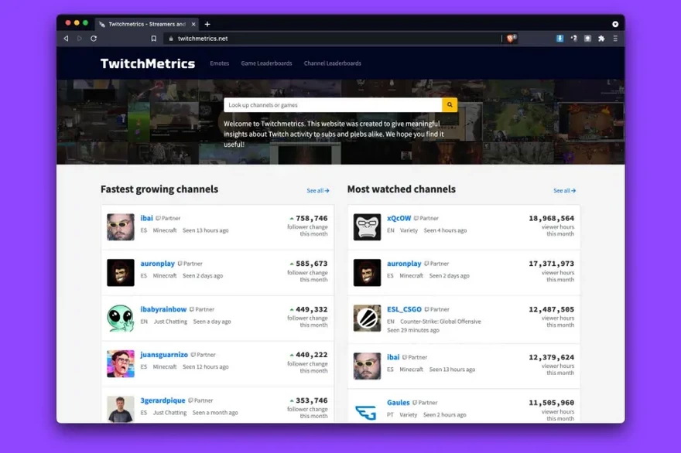Click the 12,379,624 viewer hours value
Viewport: 681px width, 453px height.
(551, 356)
